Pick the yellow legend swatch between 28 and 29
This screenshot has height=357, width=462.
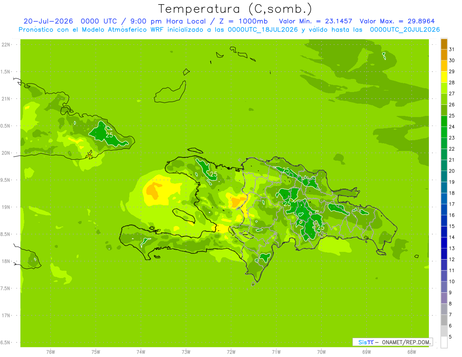pyautogui.click(x=444, y=77)
